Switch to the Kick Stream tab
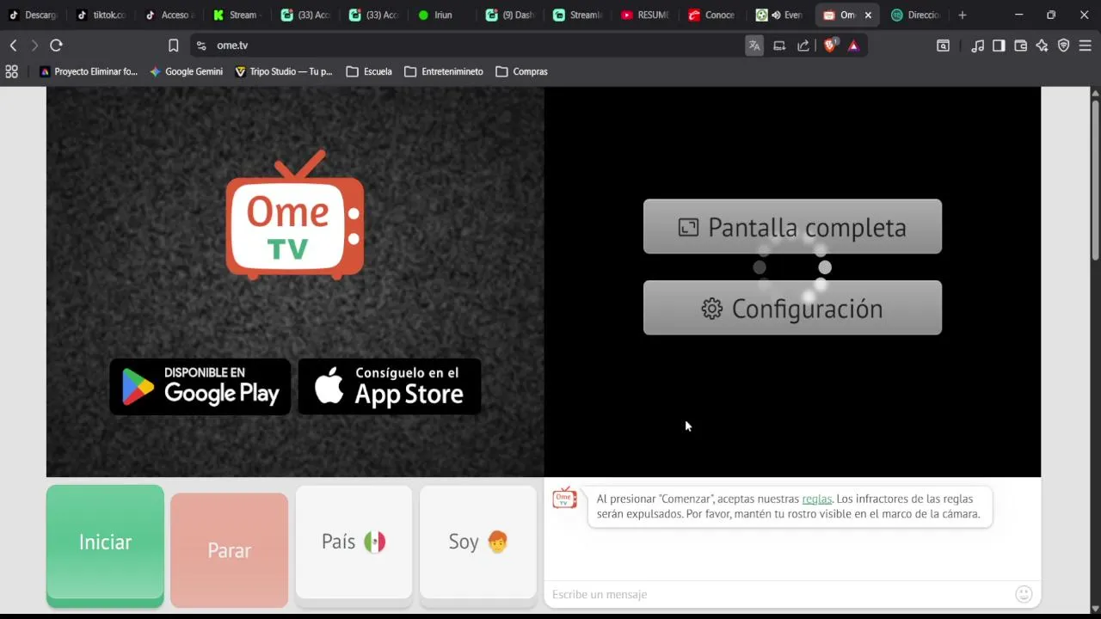 [237, 15]
